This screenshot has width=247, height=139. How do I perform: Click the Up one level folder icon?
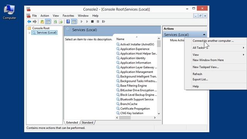(x=42, y=22)
